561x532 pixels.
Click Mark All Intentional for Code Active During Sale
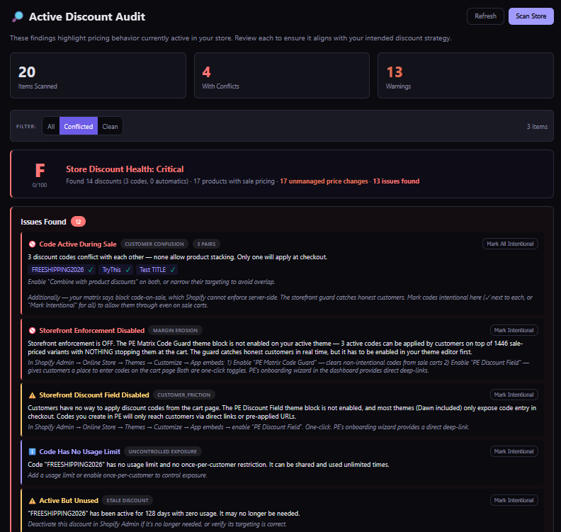(x=510, y=244)
